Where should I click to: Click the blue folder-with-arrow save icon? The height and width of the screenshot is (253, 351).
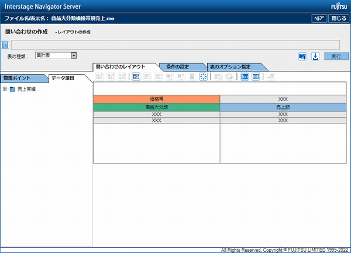click(302, 56)
